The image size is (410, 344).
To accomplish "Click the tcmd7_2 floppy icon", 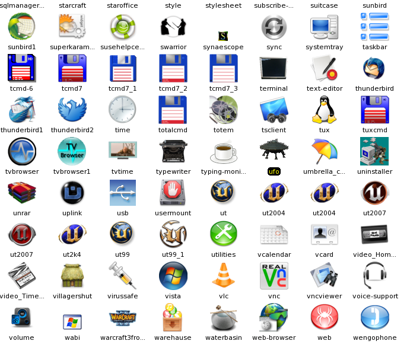I will 173,68.
